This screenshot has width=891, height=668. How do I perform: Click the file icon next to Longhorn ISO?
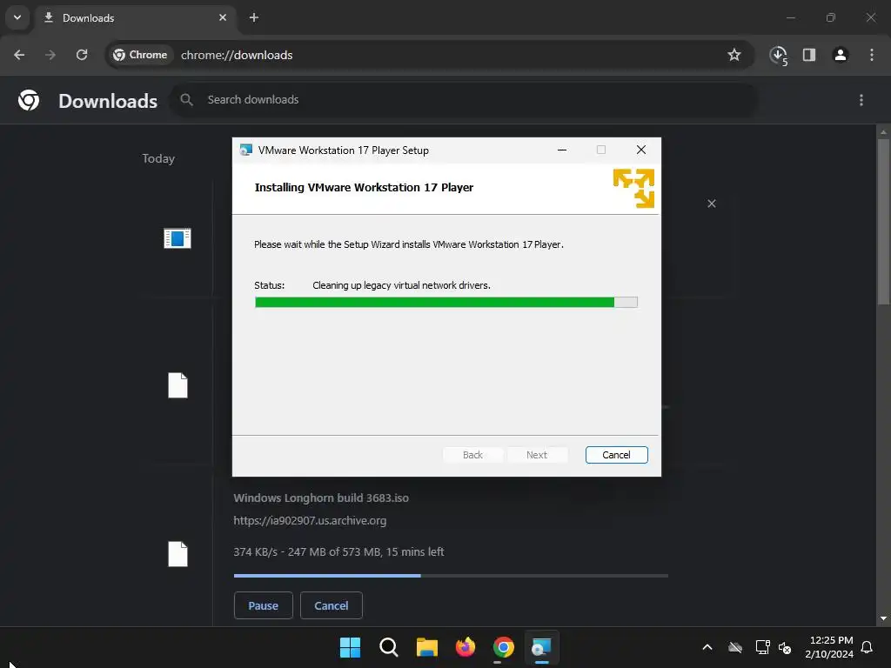pyautogui.click(x=178, y=554)
